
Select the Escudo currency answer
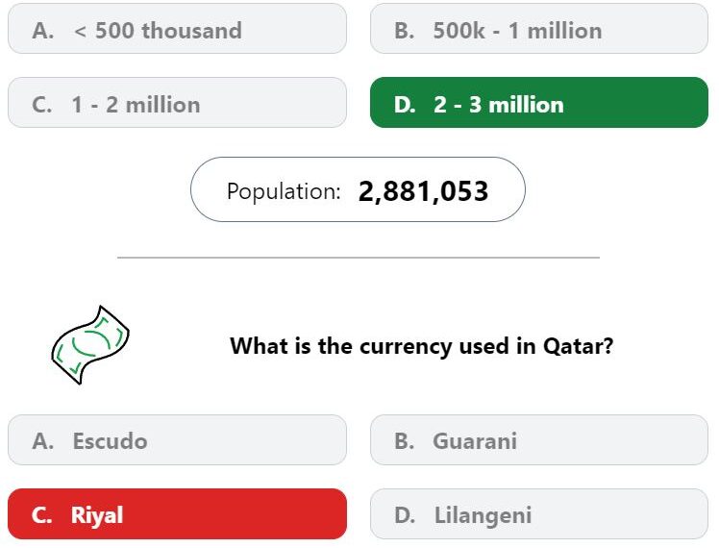click(177, 439)
